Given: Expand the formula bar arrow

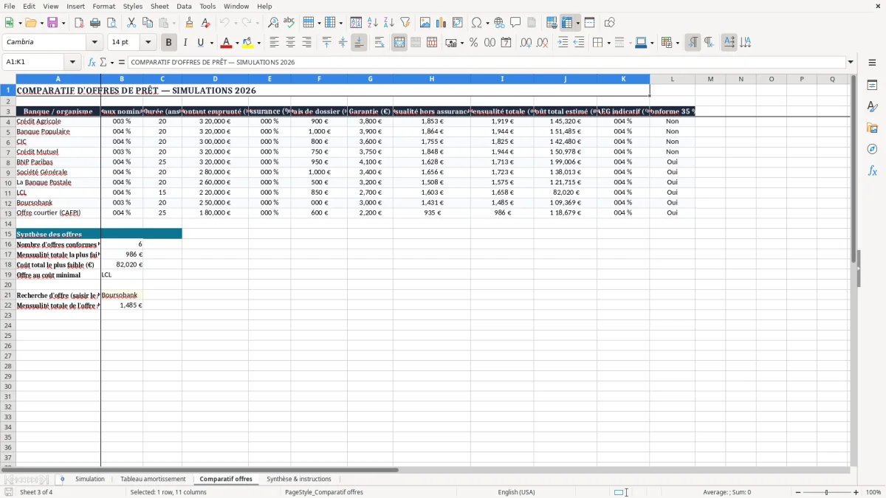Looking at the screenshot, I should [x=851, y=63].
